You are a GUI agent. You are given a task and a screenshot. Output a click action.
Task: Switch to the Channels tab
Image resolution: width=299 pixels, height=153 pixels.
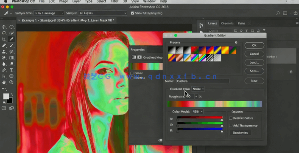pos(227,23)
